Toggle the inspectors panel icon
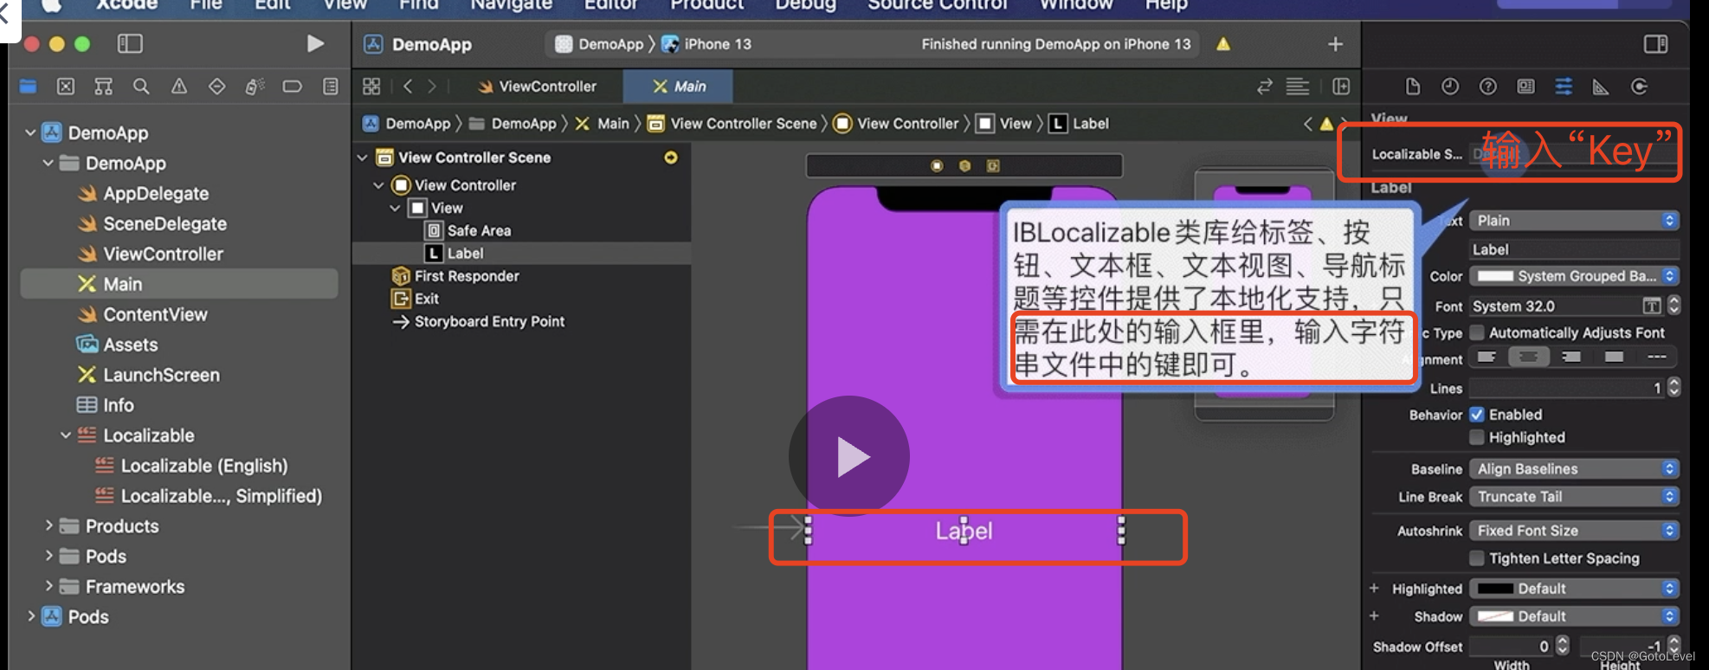1709x670 pixels. [x=1656, y=43]
